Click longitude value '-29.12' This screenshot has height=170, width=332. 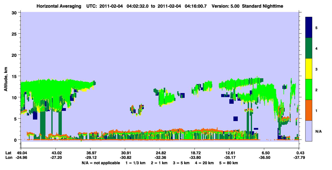[x=90, y=158]
